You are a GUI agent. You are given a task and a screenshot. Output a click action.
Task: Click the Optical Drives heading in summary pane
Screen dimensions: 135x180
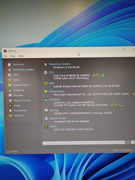pos(58,118)
